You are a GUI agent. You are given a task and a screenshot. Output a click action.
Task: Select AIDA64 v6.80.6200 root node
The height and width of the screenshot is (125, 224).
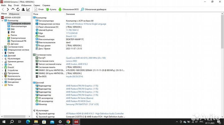11,17
